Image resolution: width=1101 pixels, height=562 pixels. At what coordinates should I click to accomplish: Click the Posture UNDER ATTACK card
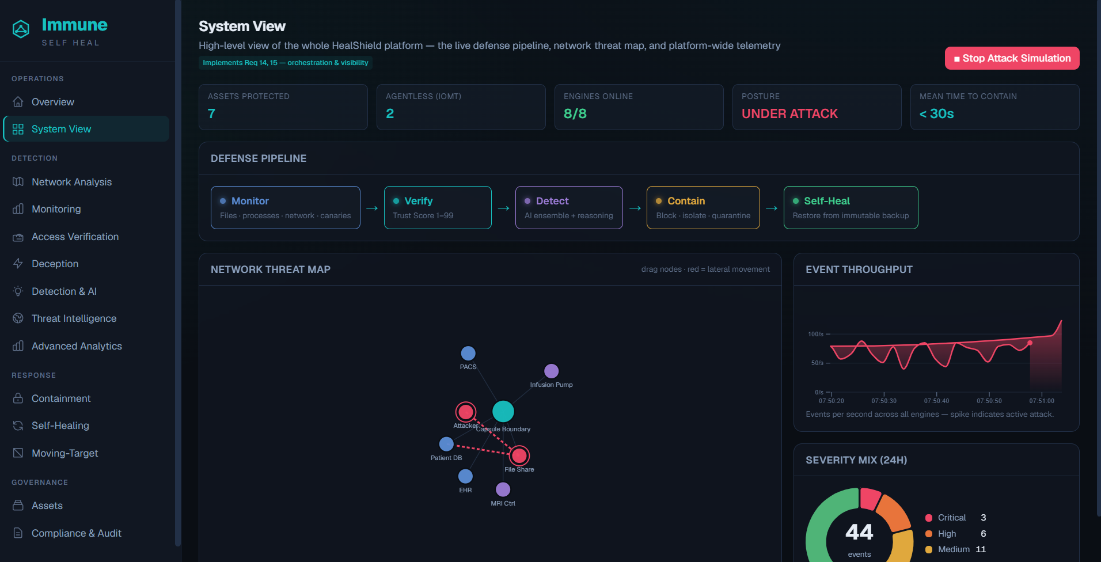[x=817, y=107]
